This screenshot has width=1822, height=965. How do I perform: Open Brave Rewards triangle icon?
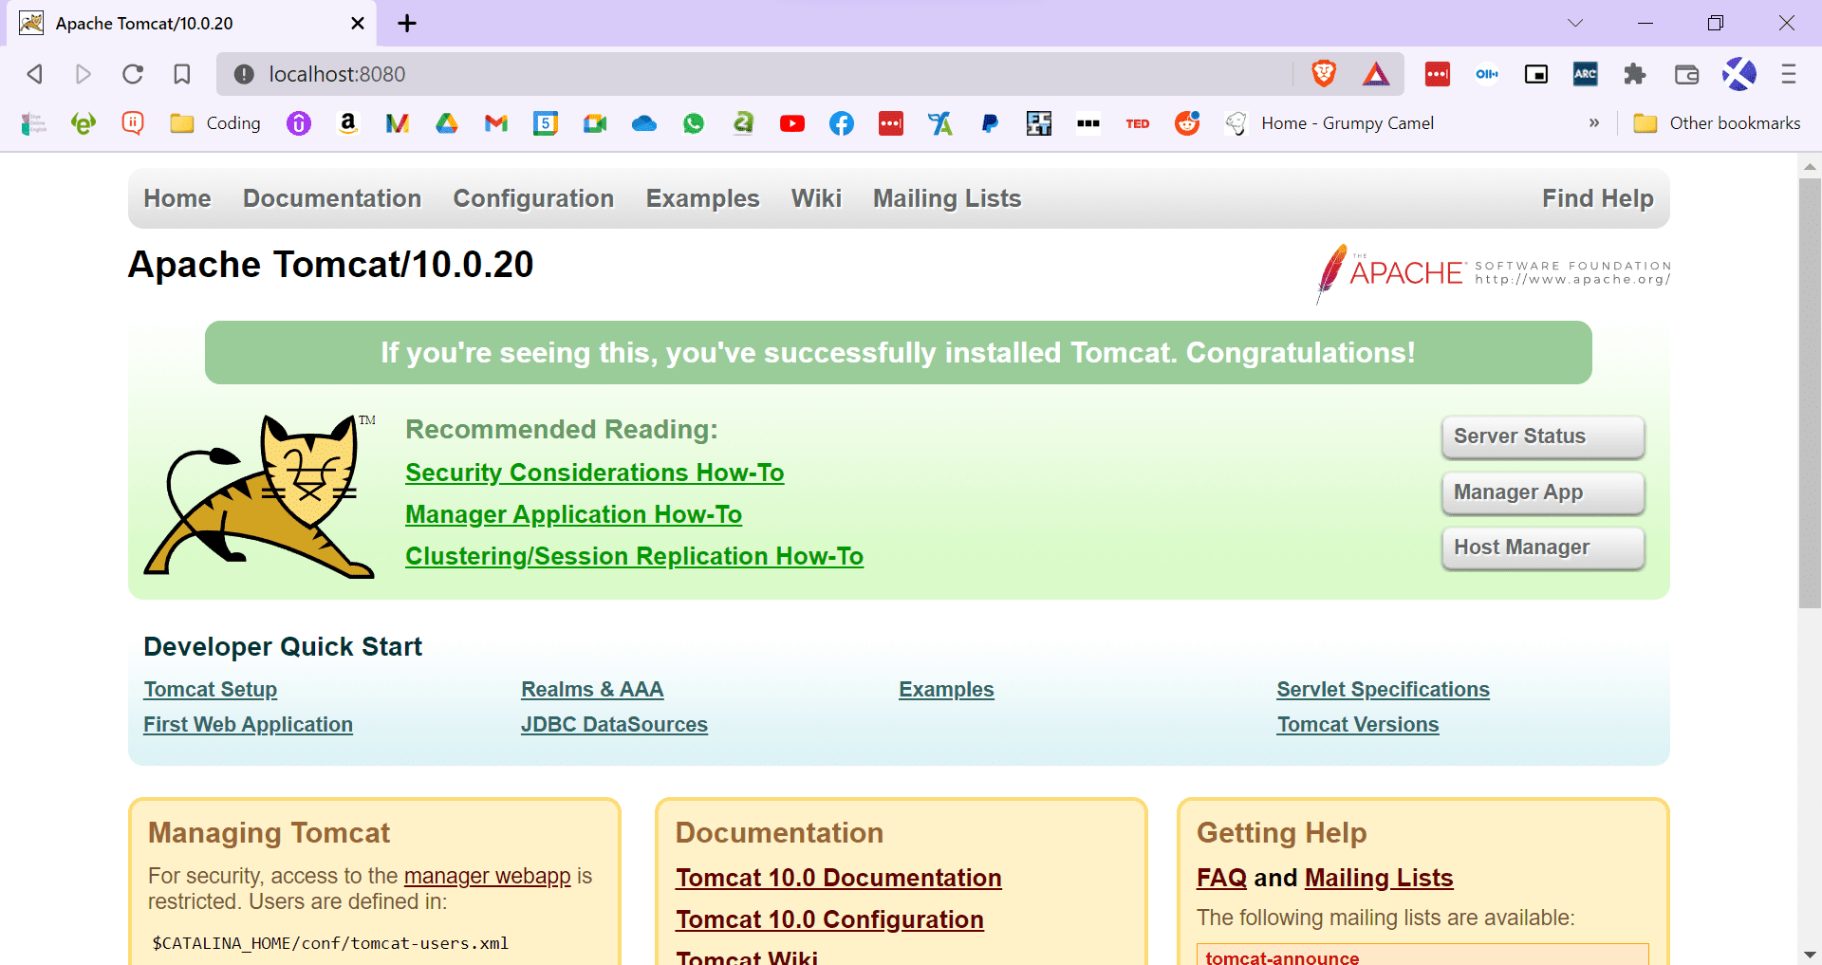1377,73
